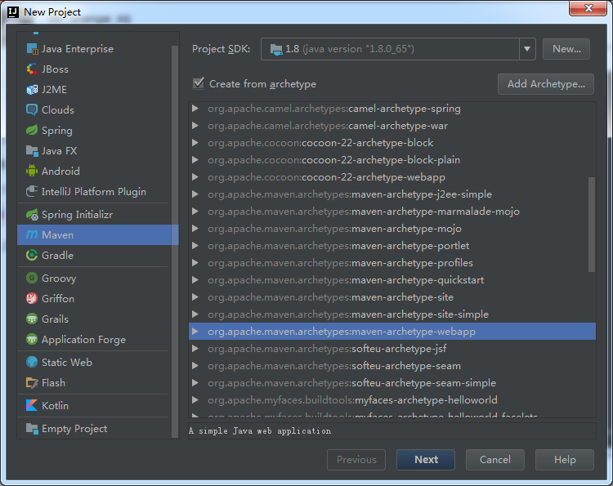
Task: Uncheck Create from archetype checkbox
Action: point(199,83)
